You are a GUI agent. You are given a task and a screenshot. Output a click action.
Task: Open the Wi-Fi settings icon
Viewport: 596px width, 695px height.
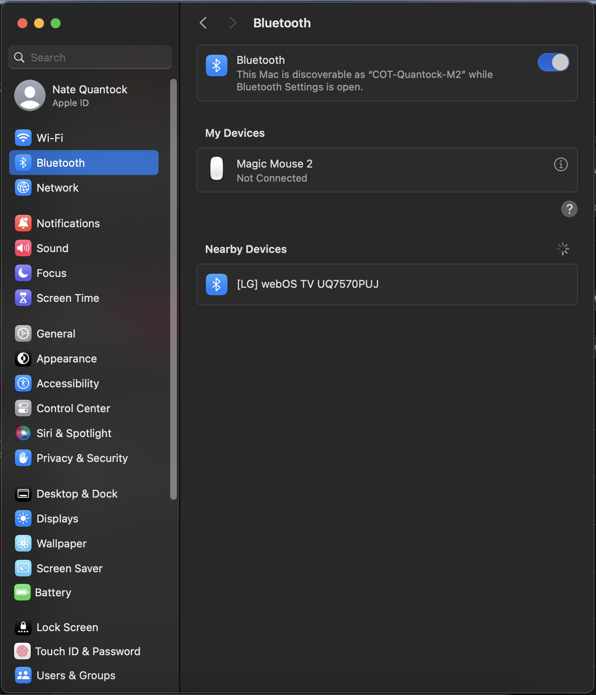[x=23, y=138]
